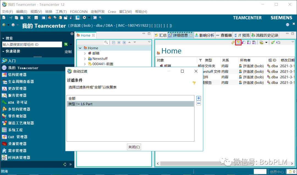The height and width of the screenshot is (175, 297).
Task: Close the Home tab
Action: pyautogui.click(x=94, y=35)
